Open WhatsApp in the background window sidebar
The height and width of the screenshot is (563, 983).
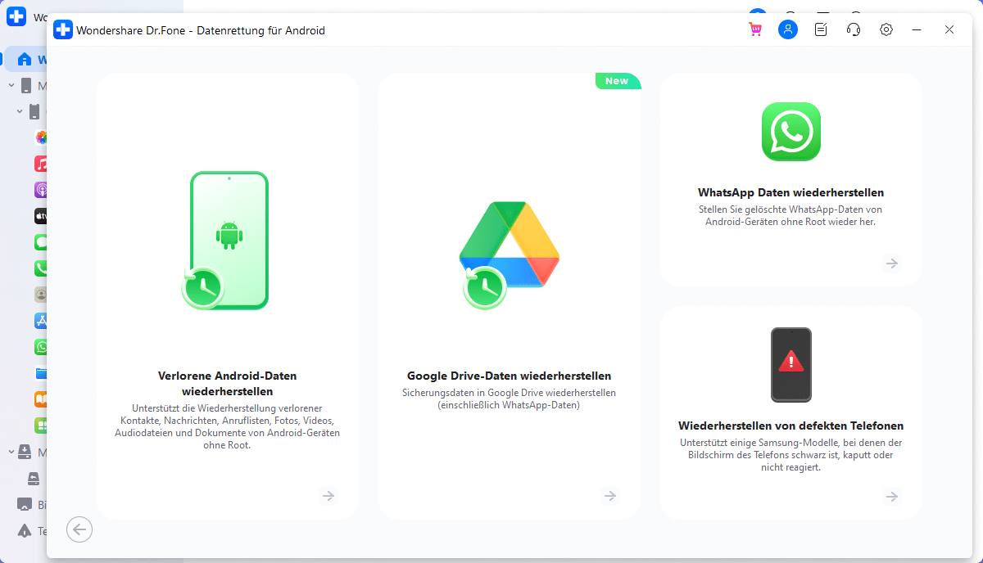tap(41, 347)
